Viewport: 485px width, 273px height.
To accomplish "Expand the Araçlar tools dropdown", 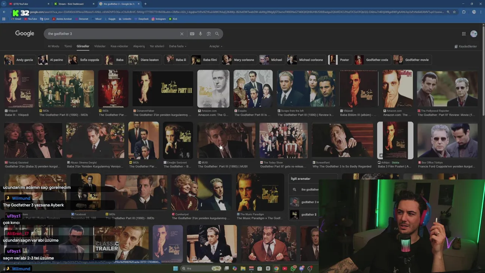I will [x=216, y=46].
